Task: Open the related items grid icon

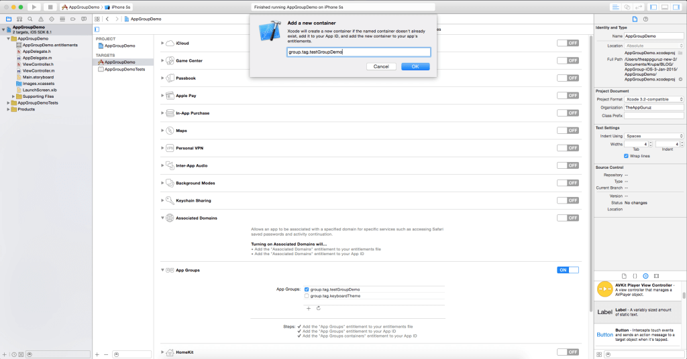Action: 97,19
